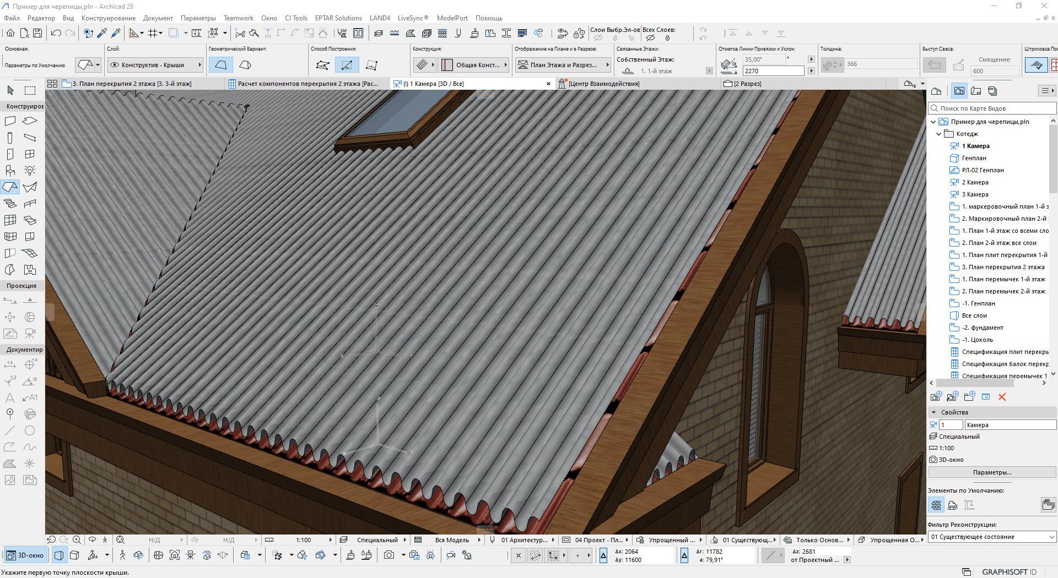Click the Undo arrow icon
Image resolution: width=1058 pixels, height=578 pixels.
(56, 33)
